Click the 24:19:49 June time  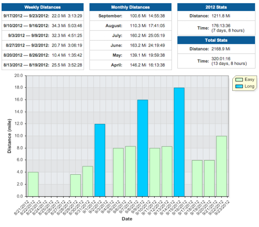[x=157, y=45]
